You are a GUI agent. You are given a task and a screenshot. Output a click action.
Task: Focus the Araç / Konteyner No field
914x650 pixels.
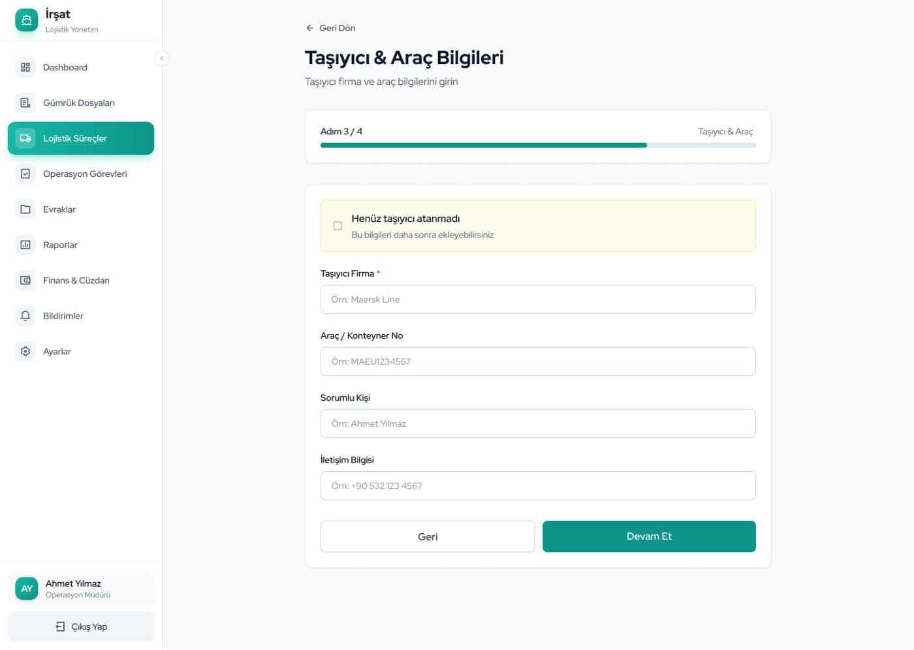tap(538, 362)
